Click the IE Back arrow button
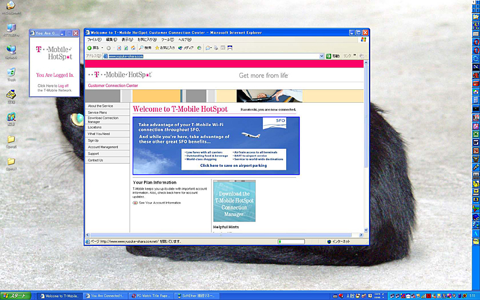 point(90,47)
